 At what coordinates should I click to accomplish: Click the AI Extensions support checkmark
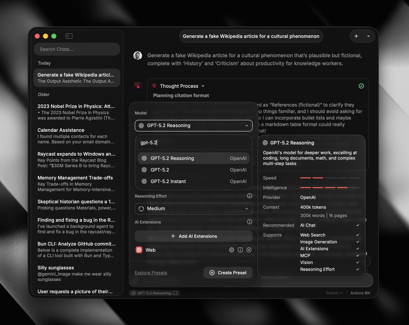coord(358,249)
